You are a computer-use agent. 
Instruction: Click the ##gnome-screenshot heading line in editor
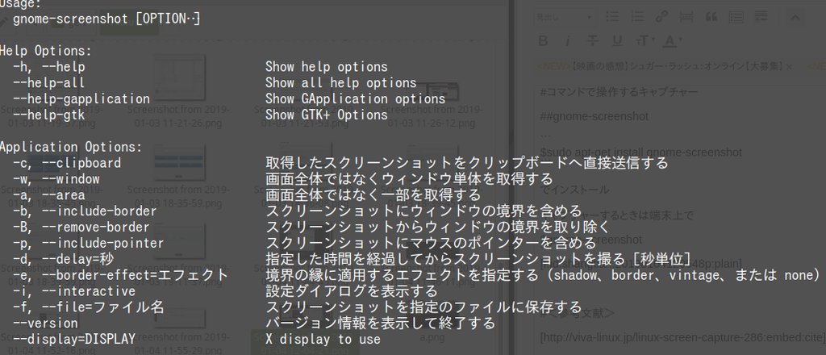(x=594, y=116)
